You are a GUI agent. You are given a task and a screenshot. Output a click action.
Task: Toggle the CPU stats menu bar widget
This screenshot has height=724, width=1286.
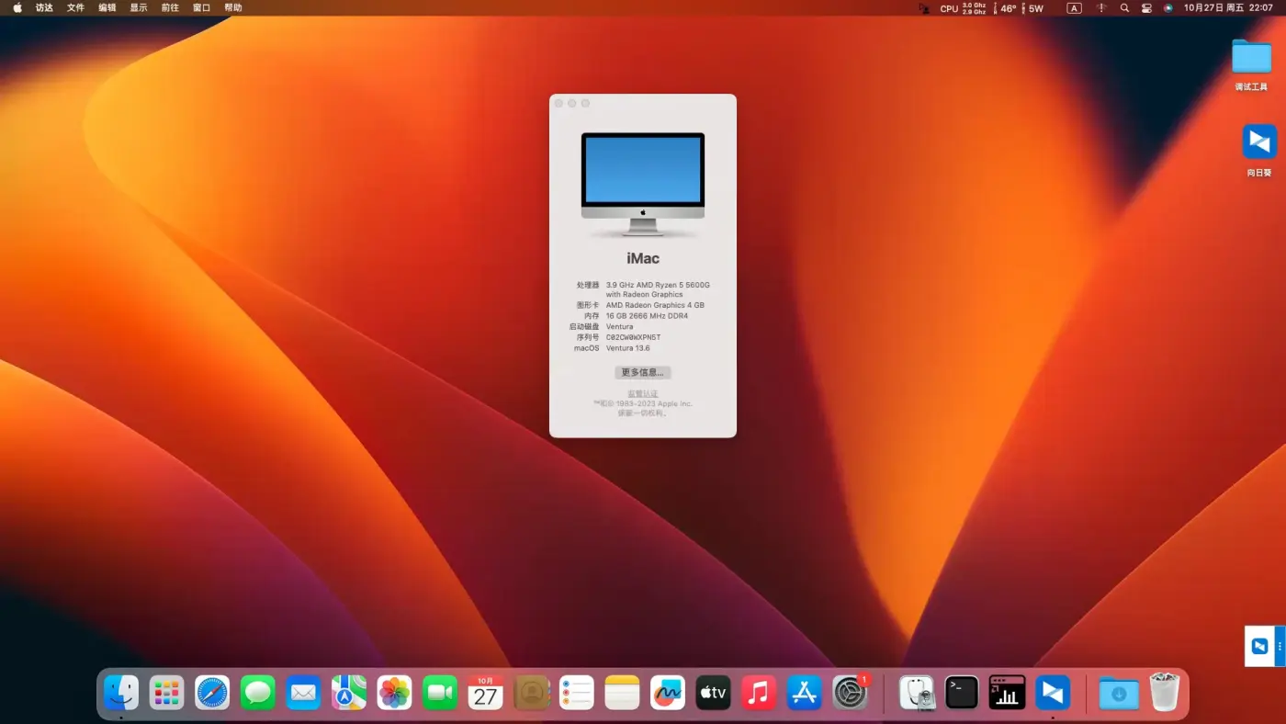point(956,7)
